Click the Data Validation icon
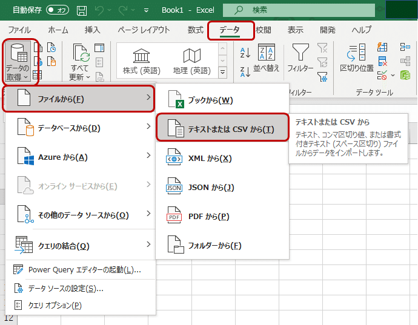 pyautogui.click(x=382, y=76)
